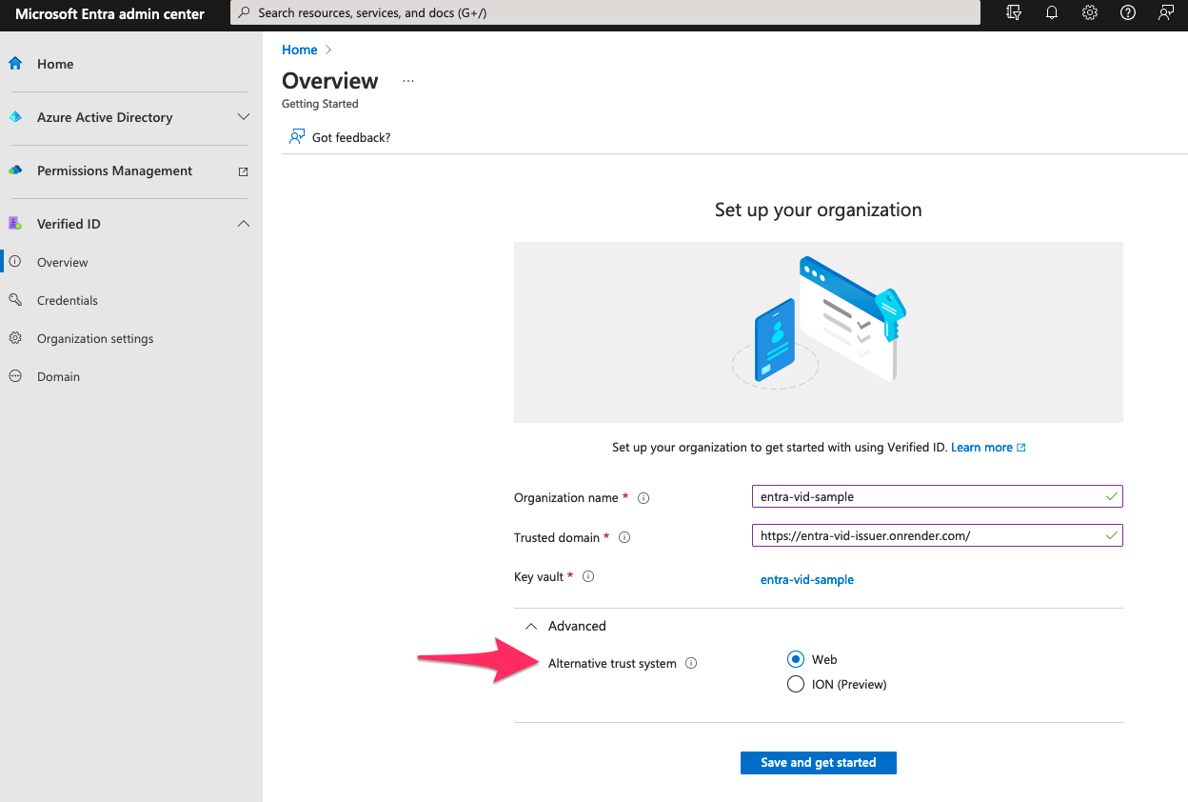
Task: Click the feedback person icon in top bar
Action: [1165, 13]
